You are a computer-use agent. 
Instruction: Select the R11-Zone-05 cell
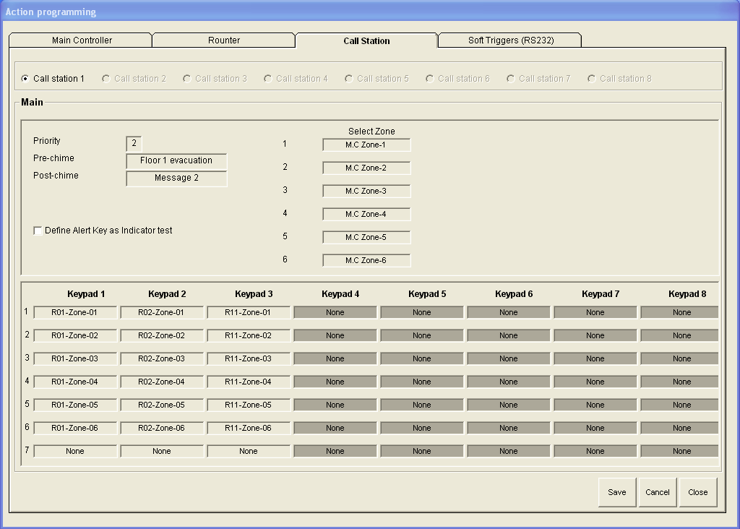[249, 405]
